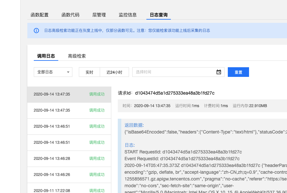
Task: Open the 2020-09-14 13:46:26 log entry
Action: click(x=69, y=175)
